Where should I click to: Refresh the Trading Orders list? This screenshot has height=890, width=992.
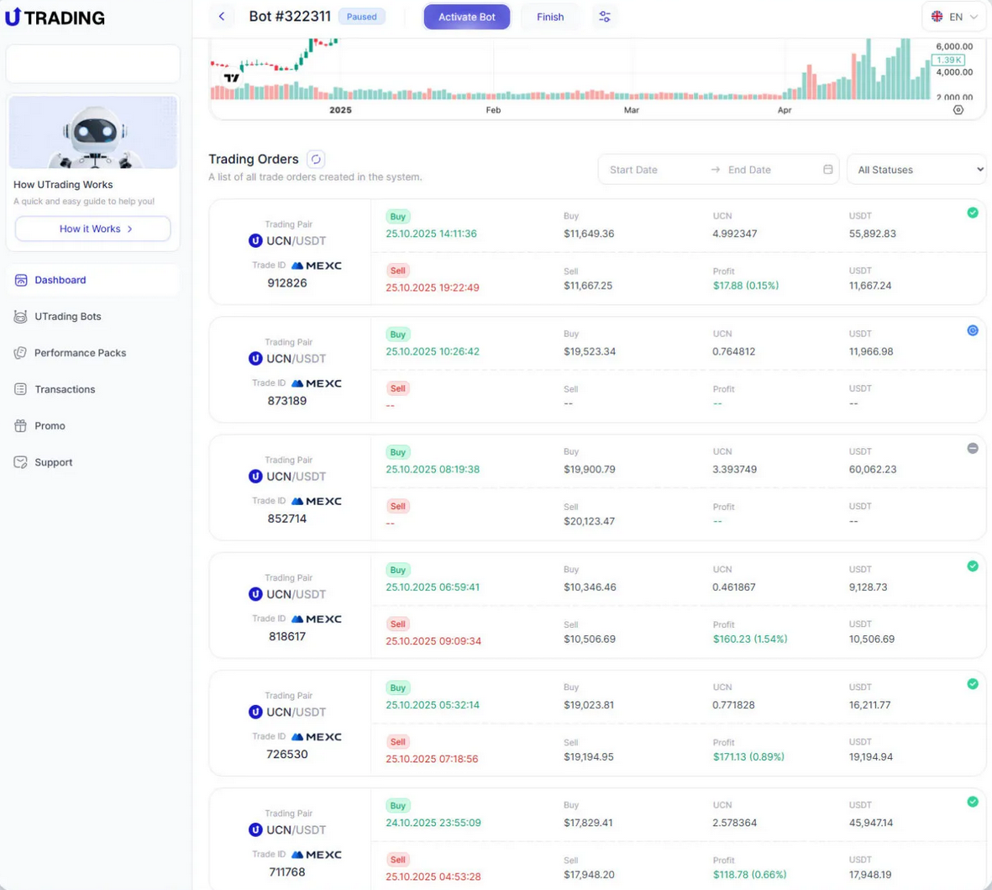click(x=316, y=159)
